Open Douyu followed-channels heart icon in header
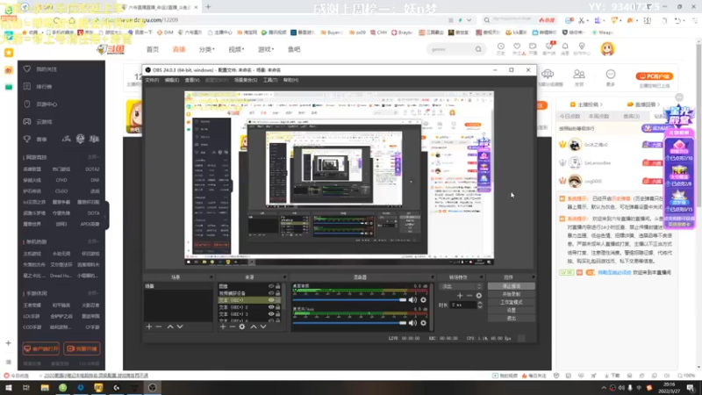702x395 pixels. 517,47
